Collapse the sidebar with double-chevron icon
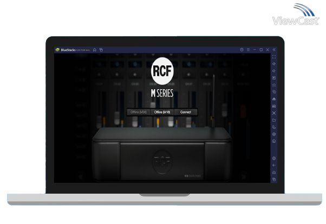 pyautogui.click(x=274, y=50)
